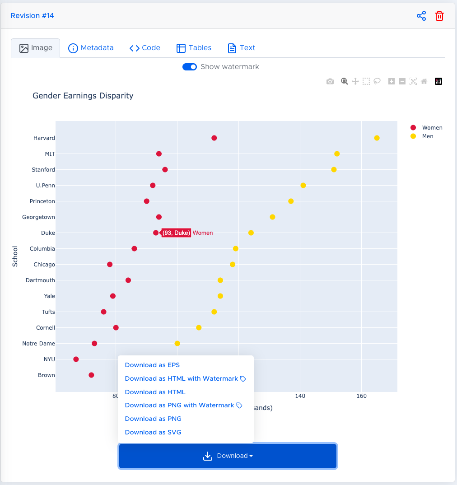Open the Text tab
This screenshot has width=457, height=485.
pos(241,48)
